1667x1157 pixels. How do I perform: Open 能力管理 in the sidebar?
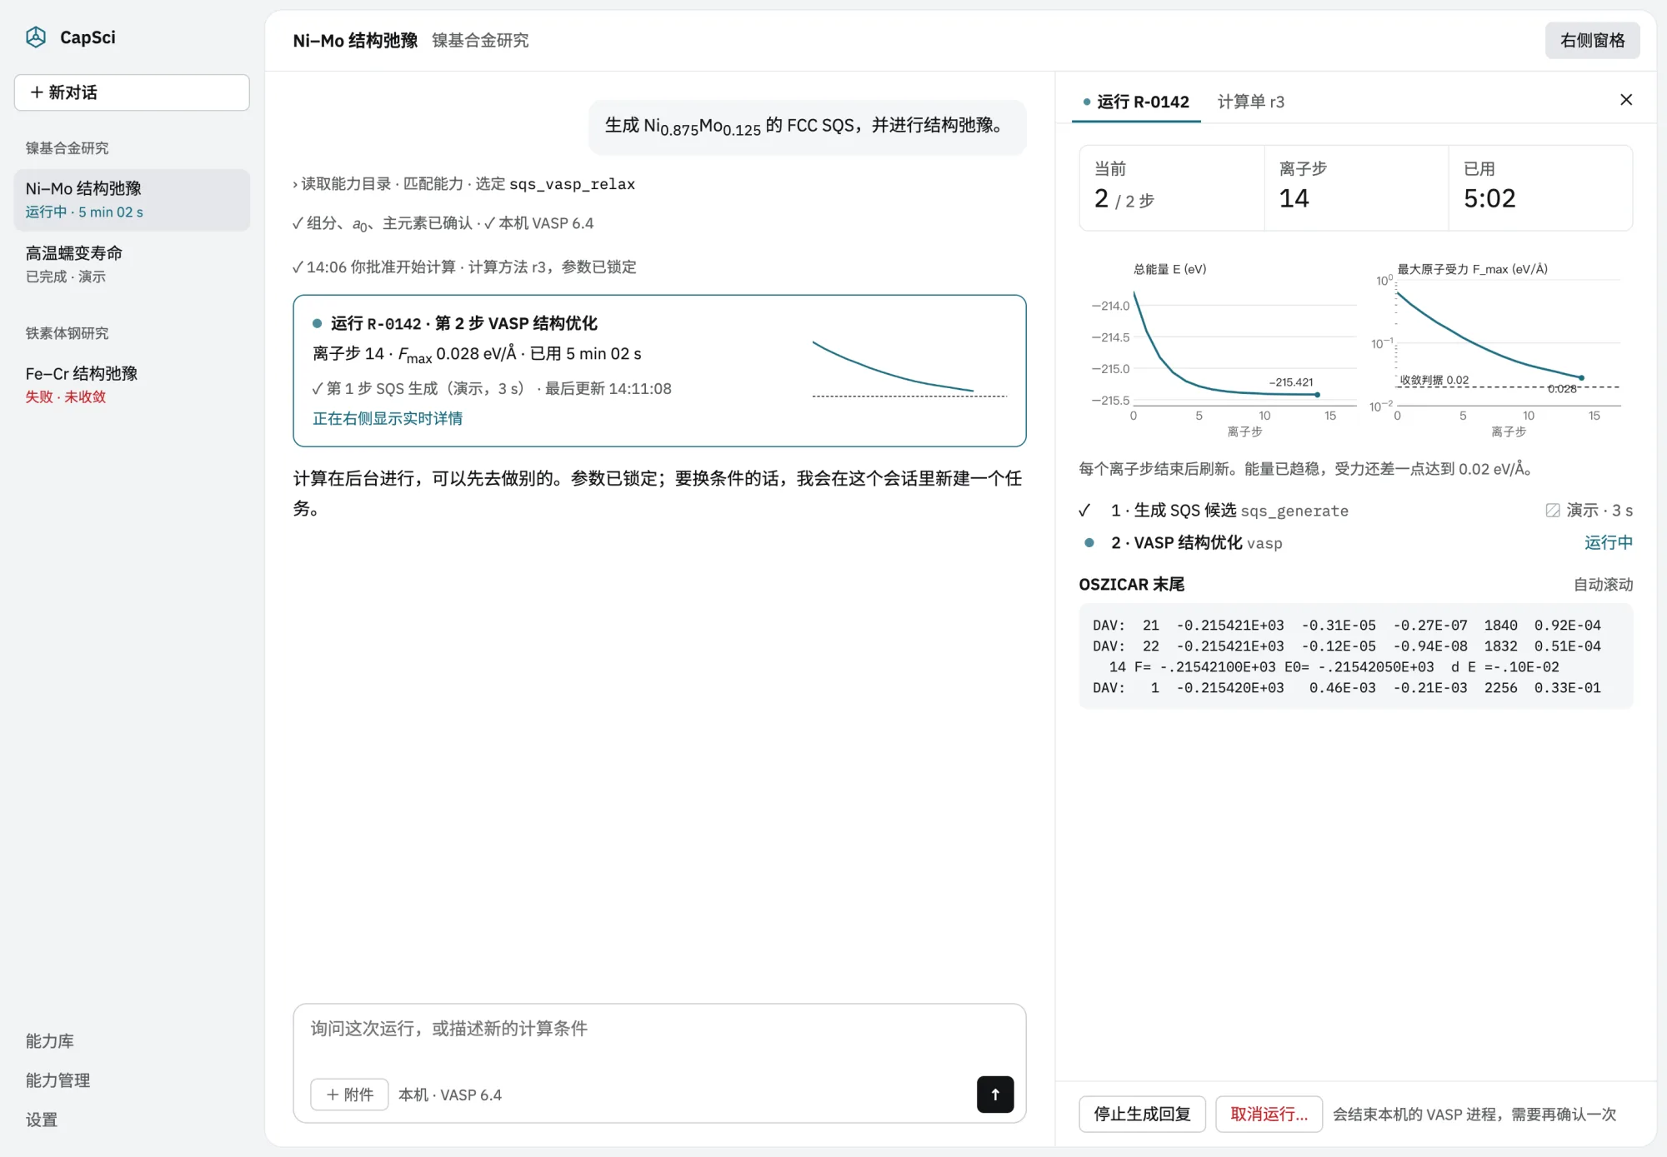click(58, 1080)
